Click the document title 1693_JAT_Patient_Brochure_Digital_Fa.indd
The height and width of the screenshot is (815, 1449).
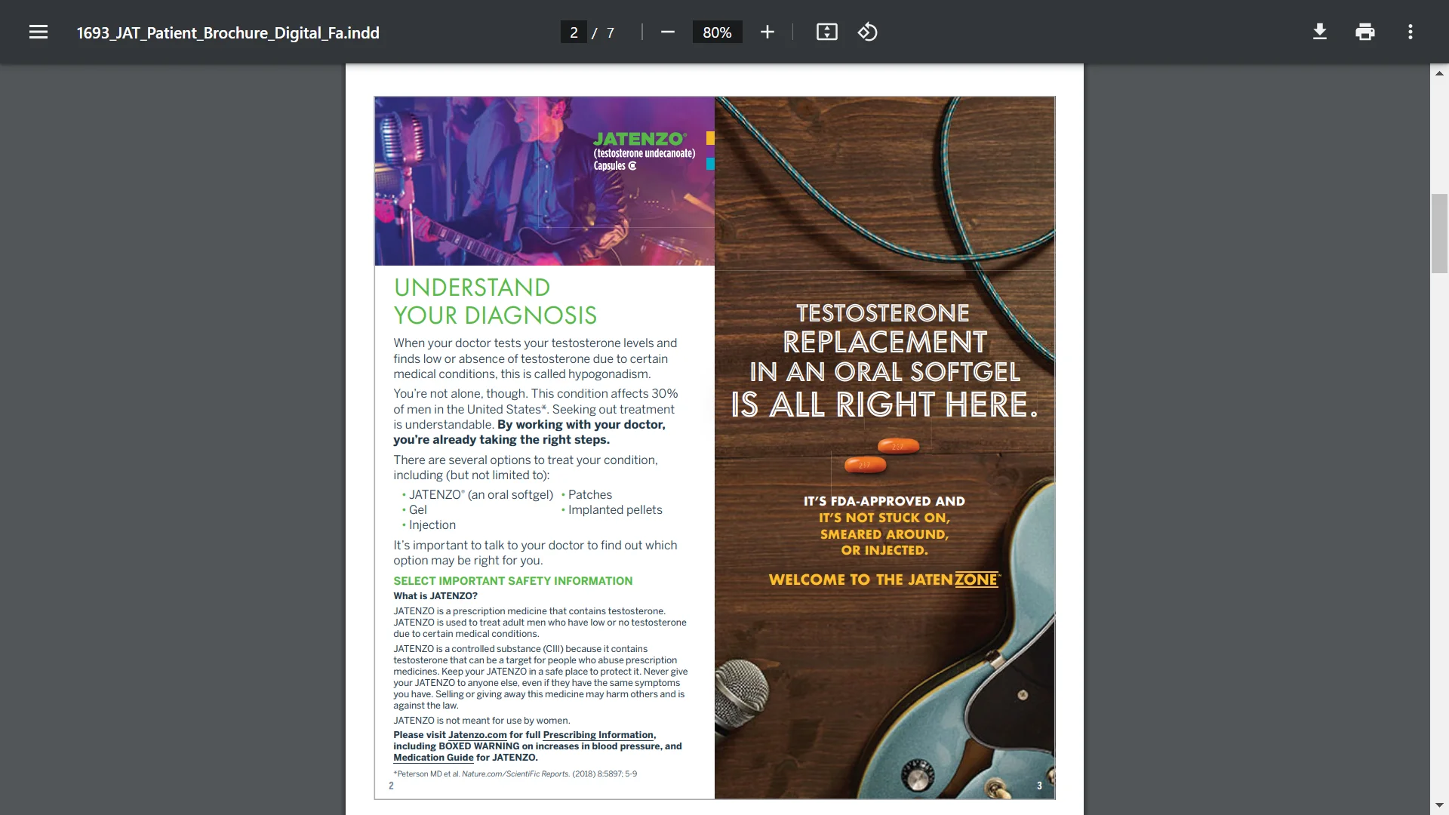pyautogui.click(x=228, y=32)
